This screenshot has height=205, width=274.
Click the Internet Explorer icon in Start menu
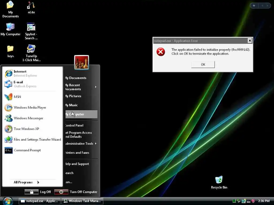tap(9, 73)
